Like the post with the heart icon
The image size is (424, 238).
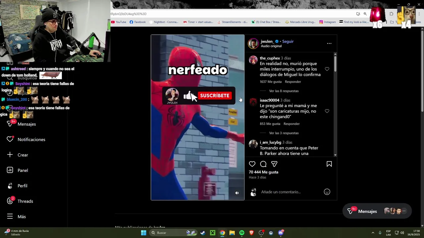click(x=252, y=164)
